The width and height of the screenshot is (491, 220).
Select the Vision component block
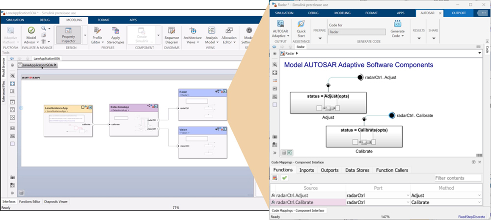pyautogui.click(x=202, y=142)
